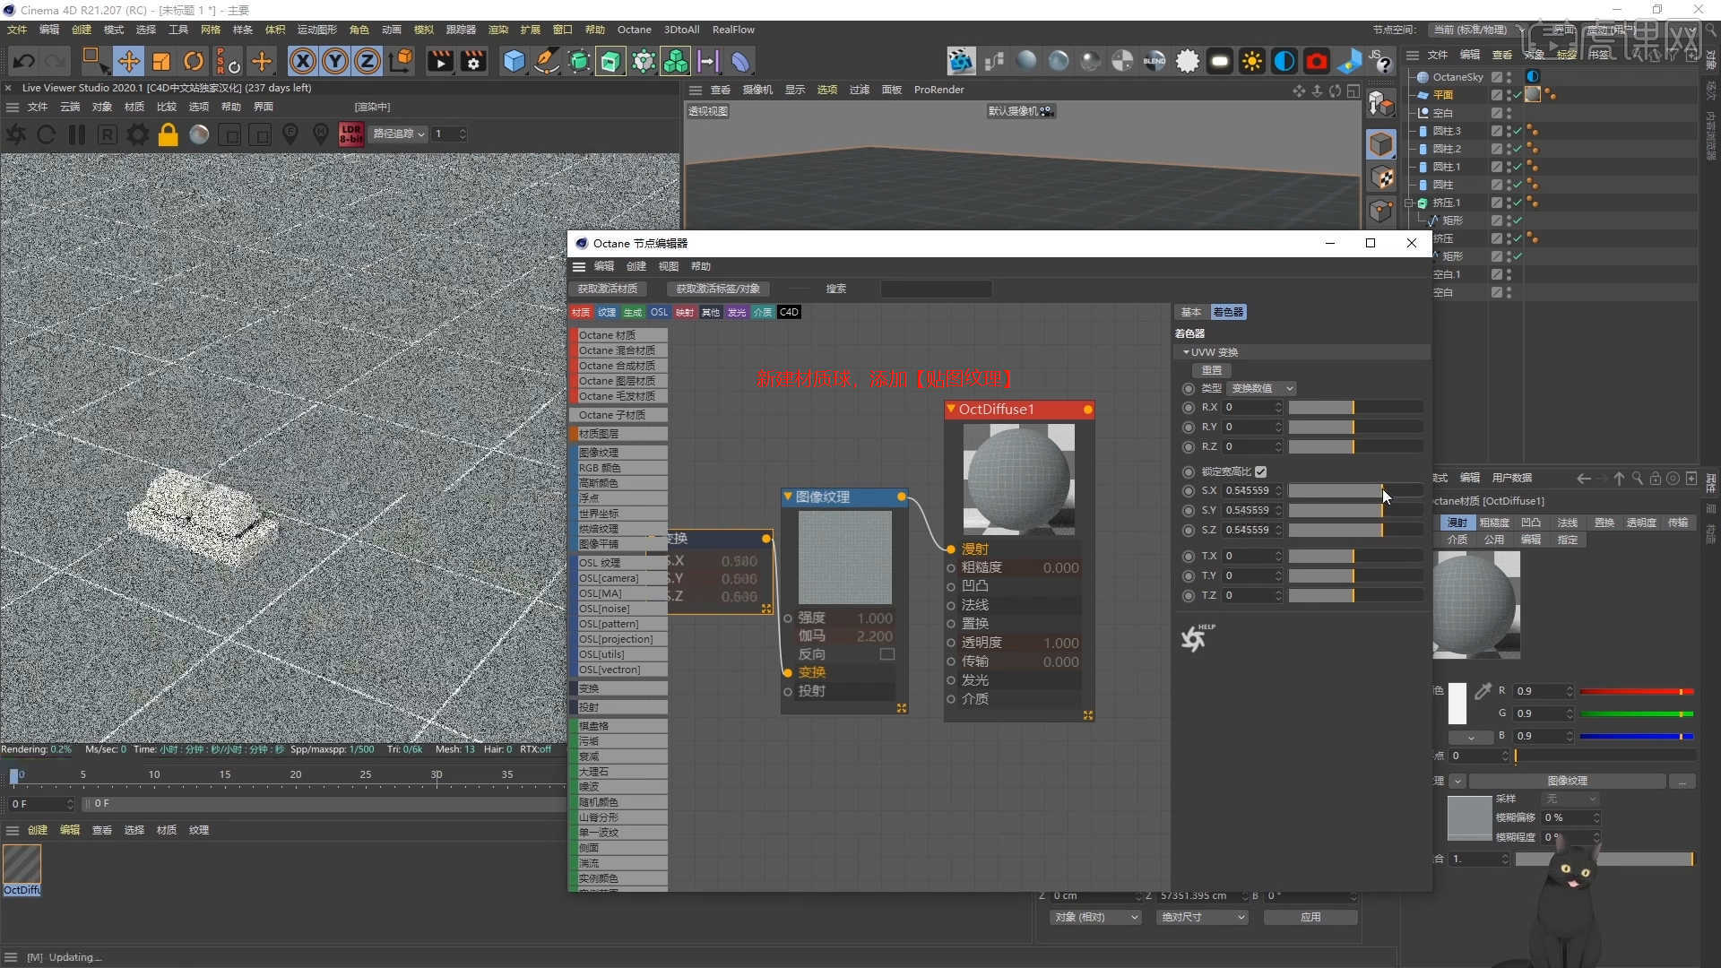Click the make editable icon in left palette

pos(1381,105)
